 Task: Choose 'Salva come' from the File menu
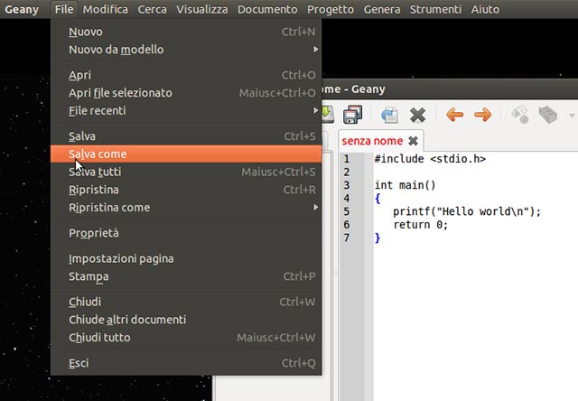click(98, 154)
